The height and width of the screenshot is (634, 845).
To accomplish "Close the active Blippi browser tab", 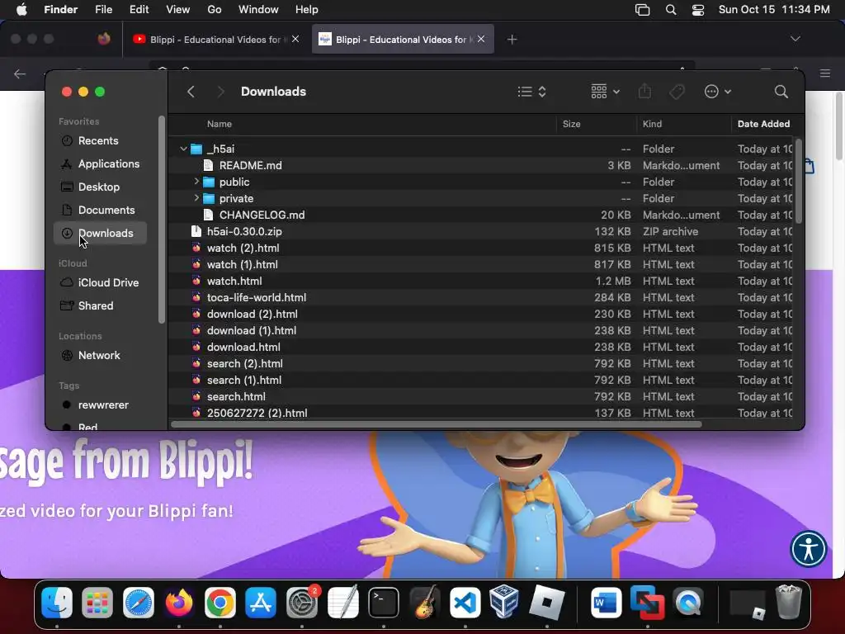I will tap(481, 39).
